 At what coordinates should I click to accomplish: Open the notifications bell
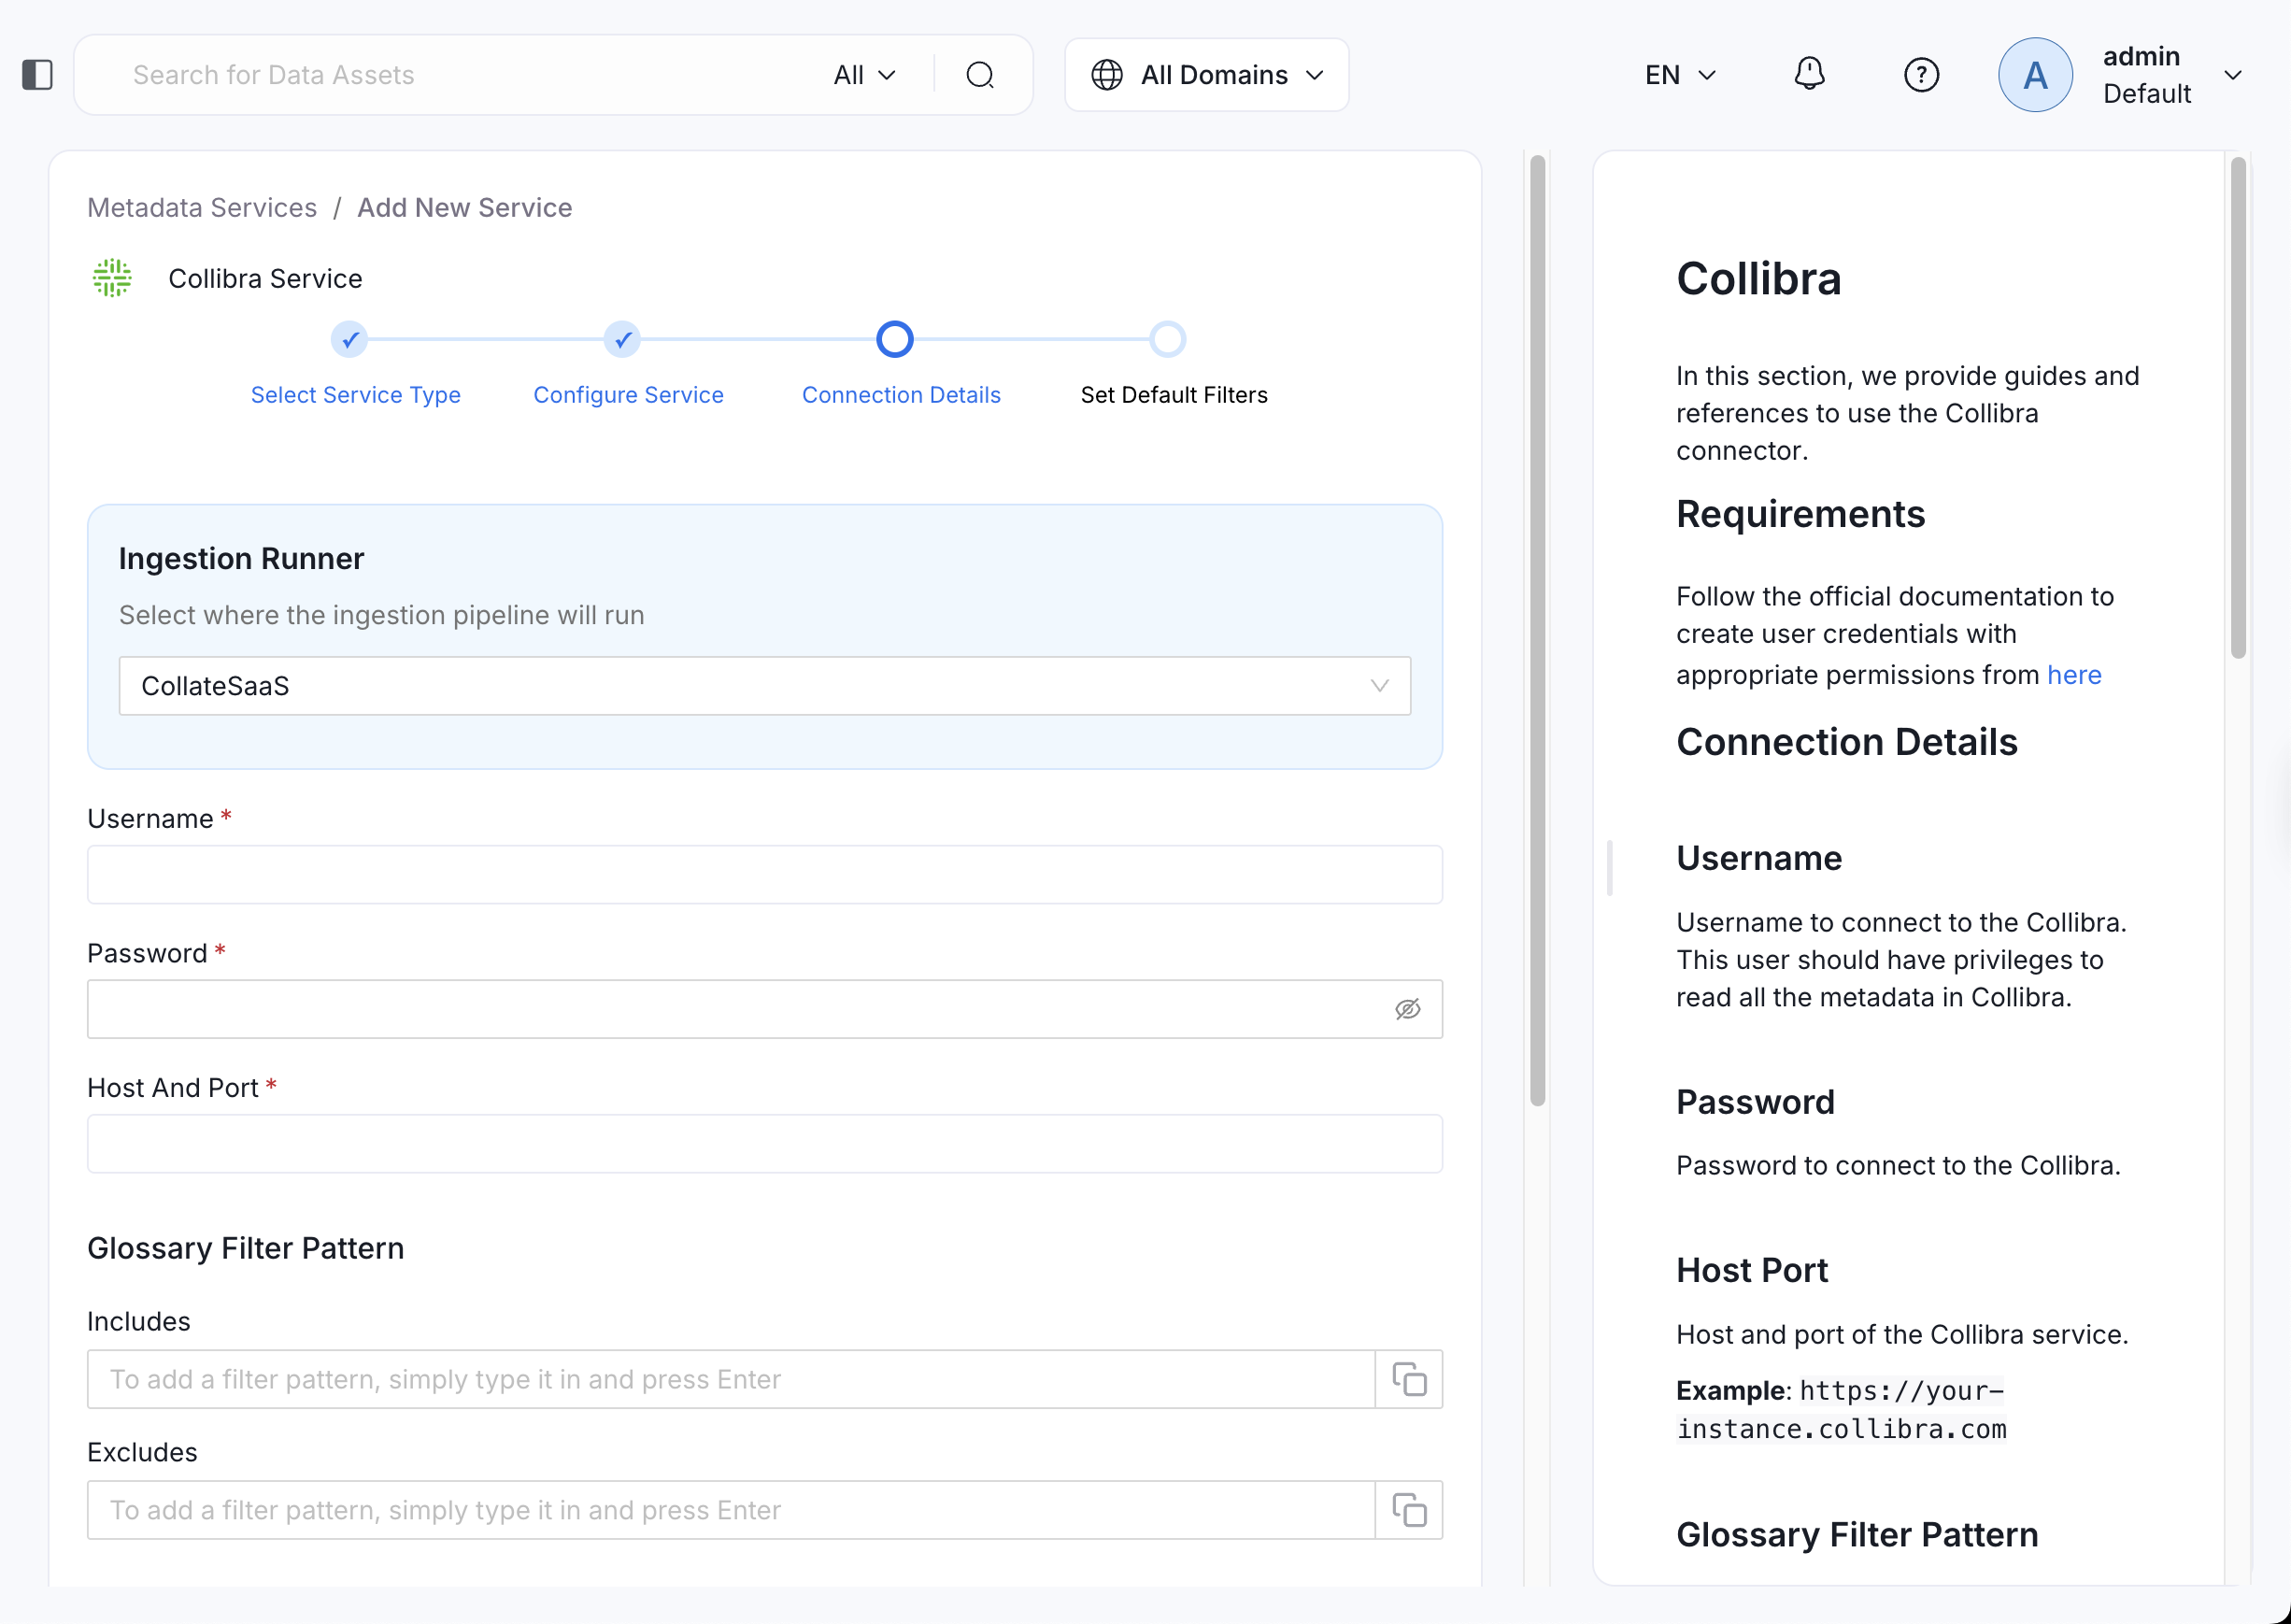click(1810, 74)
